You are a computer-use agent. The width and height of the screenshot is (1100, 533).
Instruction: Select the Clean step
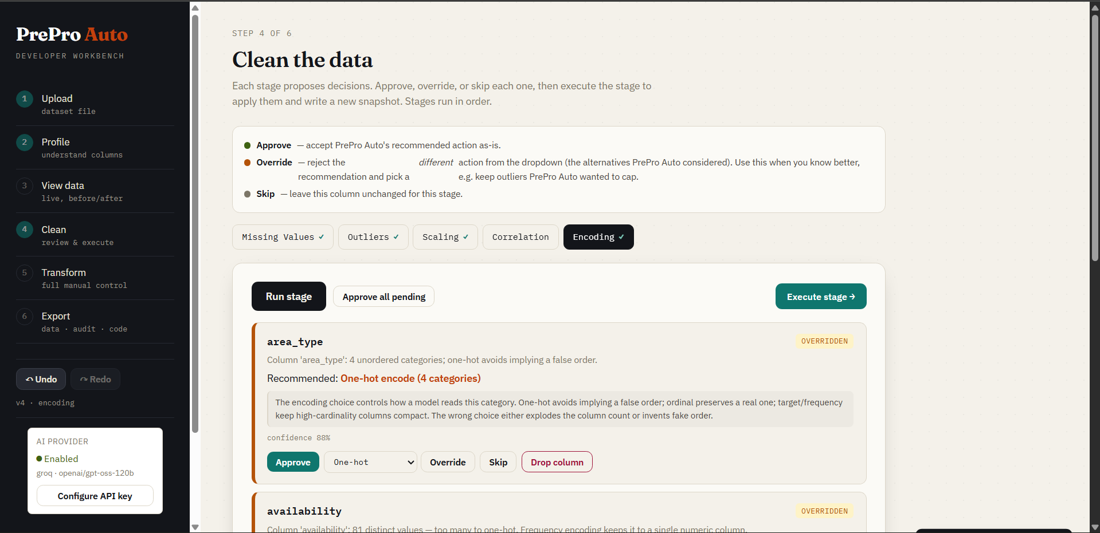(x=95, y=235)
